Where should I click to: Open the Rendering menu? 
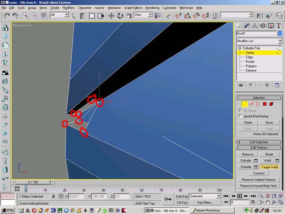tap(152, 8)
